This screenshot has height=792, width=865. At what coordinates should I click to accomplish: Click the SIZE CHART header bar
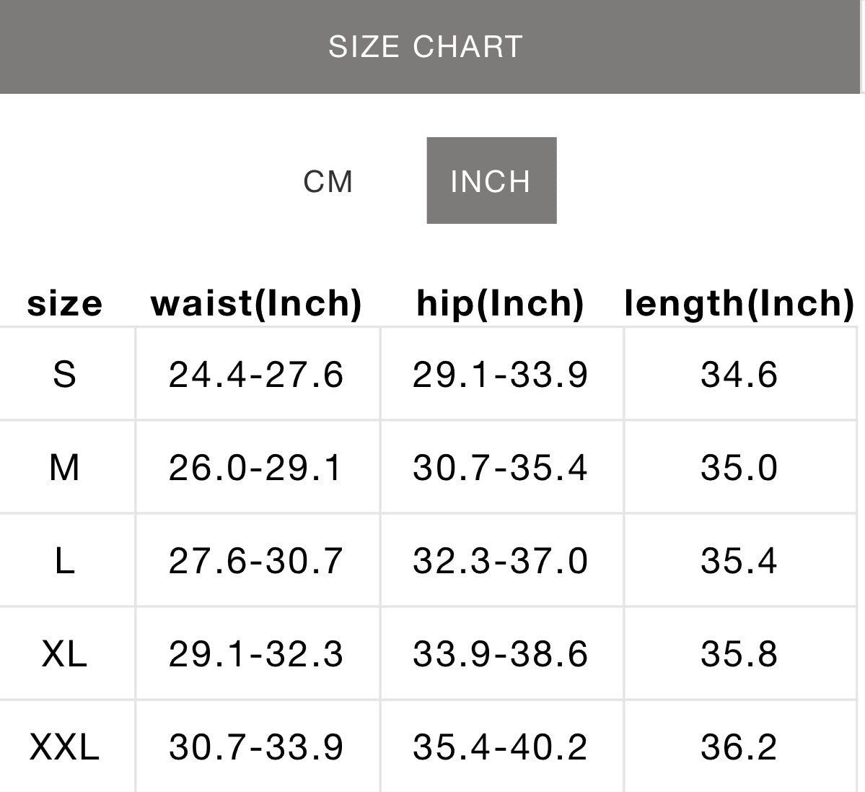tap(426, 47)
